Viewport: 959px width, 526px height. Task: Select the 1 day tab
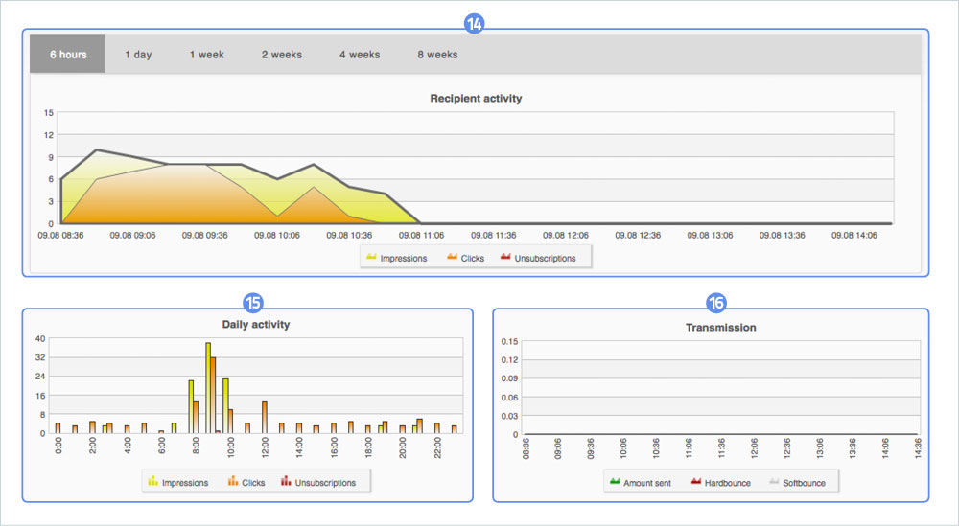point(138,55)
